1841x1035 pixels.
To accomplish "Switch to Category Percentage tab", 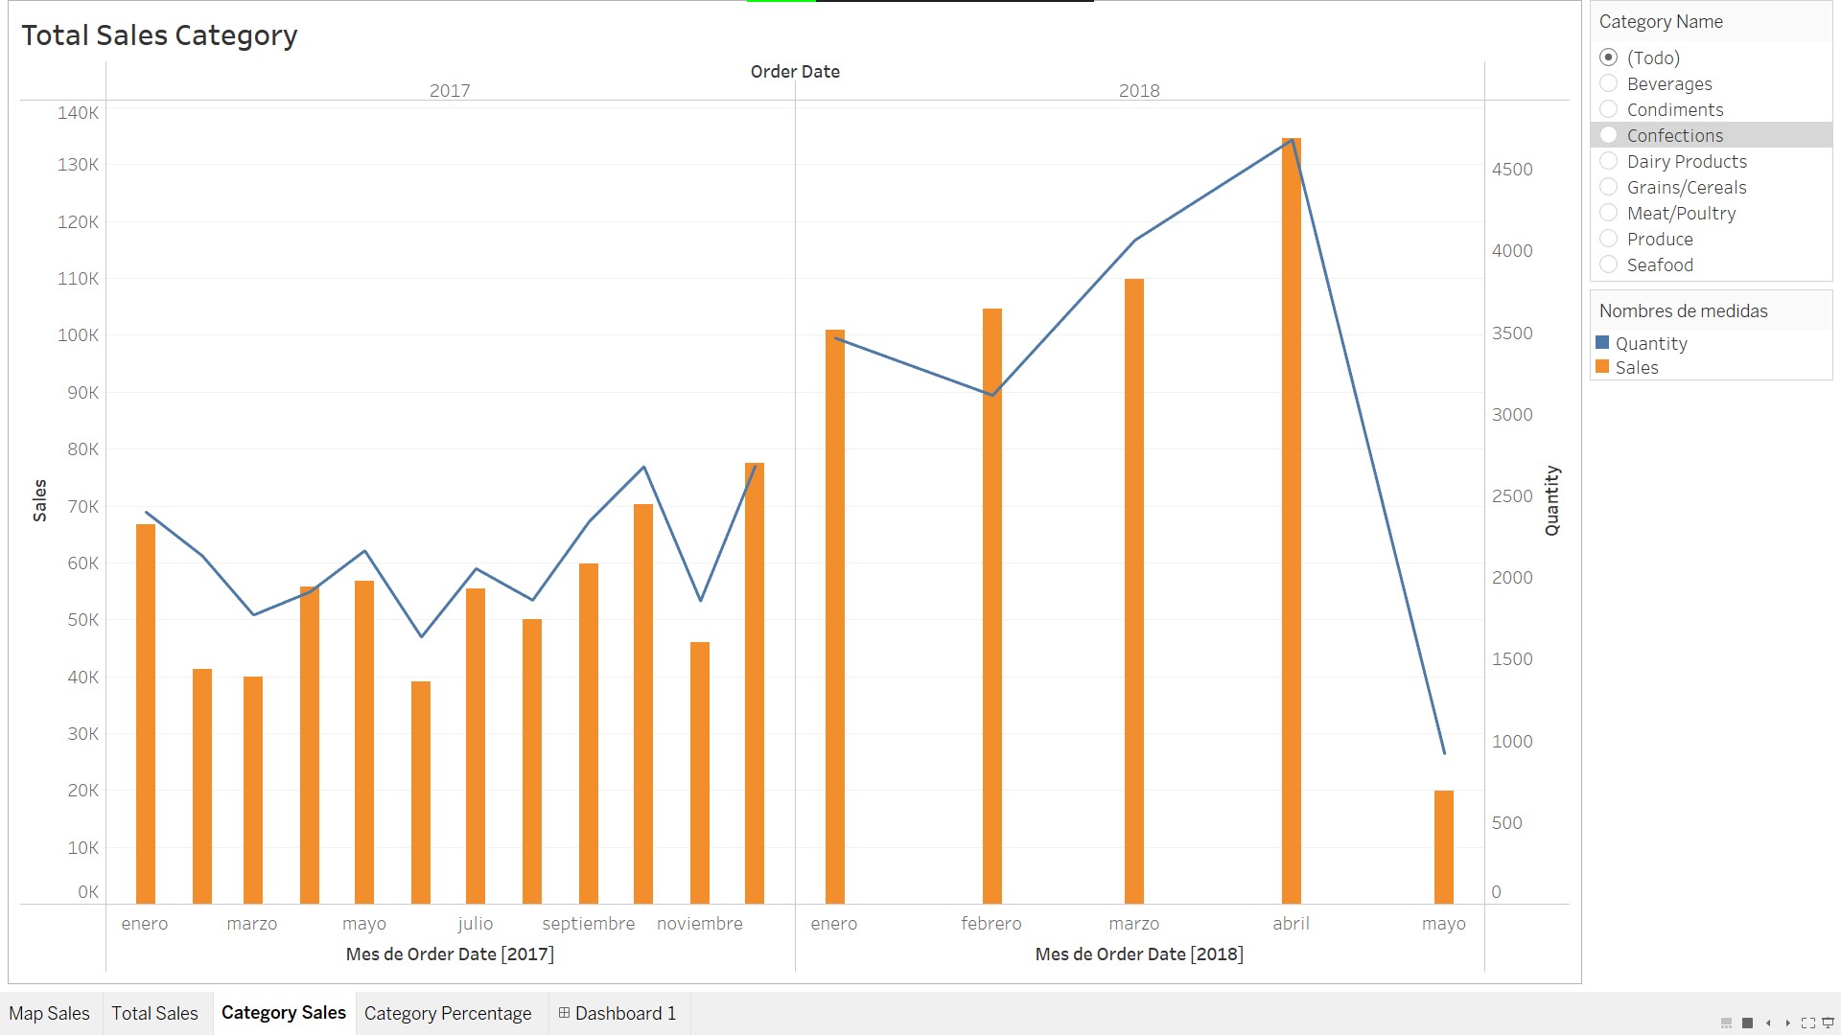I will (447, 1013).
